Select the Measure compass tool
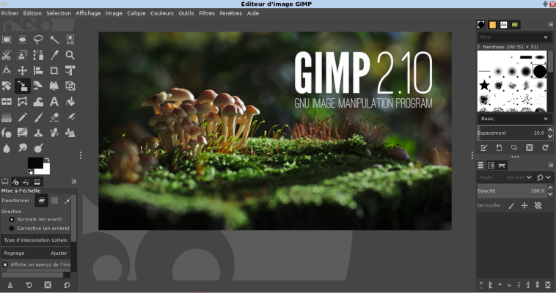The height and width of the screenshot is (293, 556). (7, 70)
